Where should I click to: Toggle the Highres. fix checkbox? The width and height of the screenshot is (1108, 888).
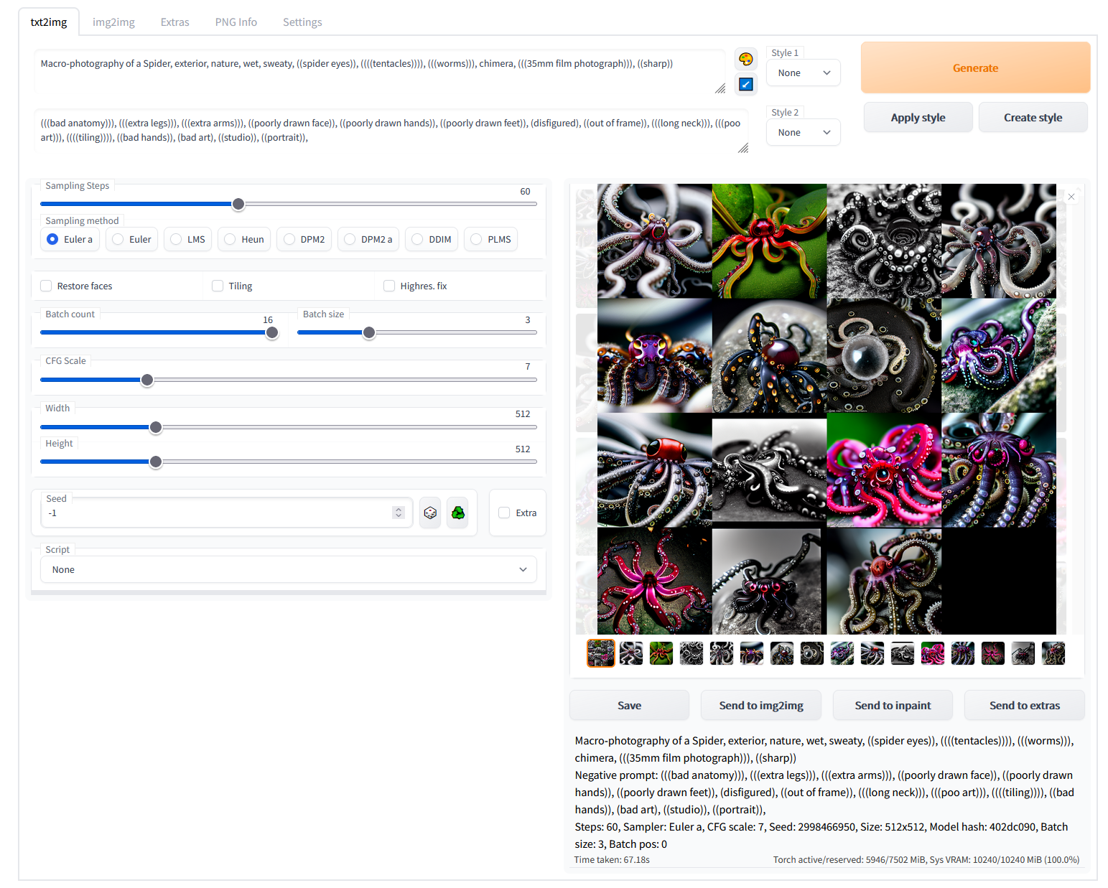389,286
